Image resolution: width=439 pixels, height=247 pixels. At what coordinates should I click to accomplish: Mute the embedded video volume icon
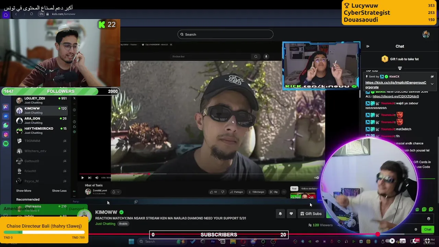pos(97,178)
